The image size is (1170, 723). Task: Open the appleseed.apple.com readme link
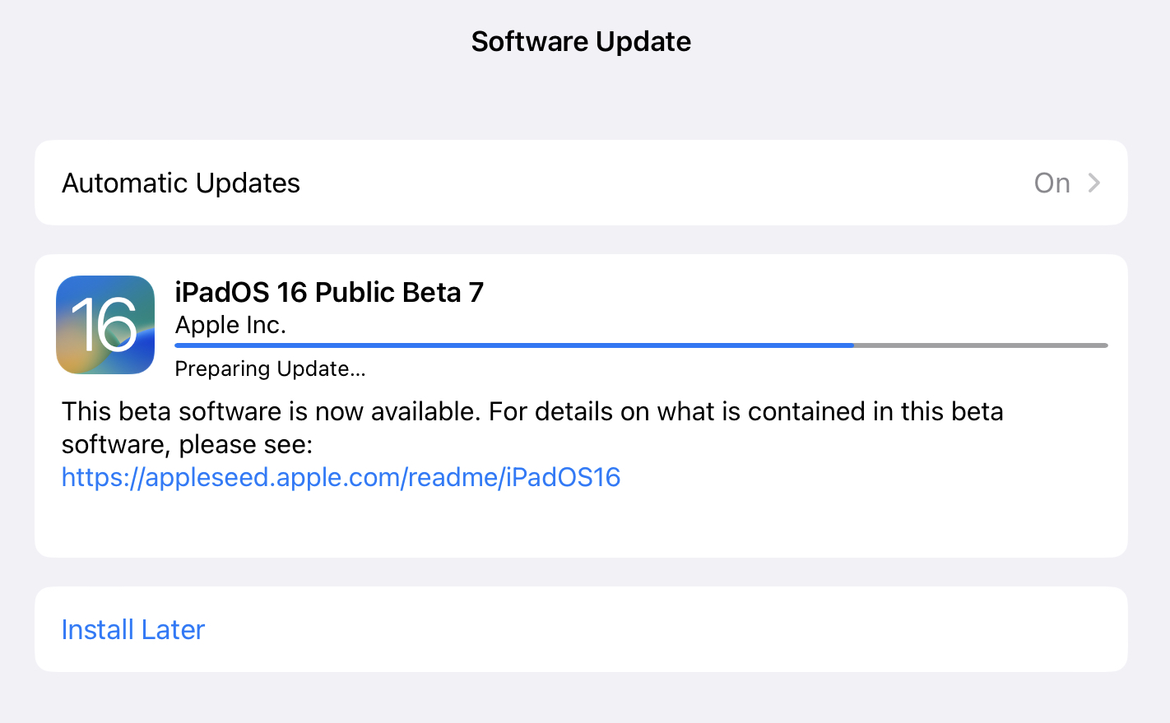(x=341, y=477)
